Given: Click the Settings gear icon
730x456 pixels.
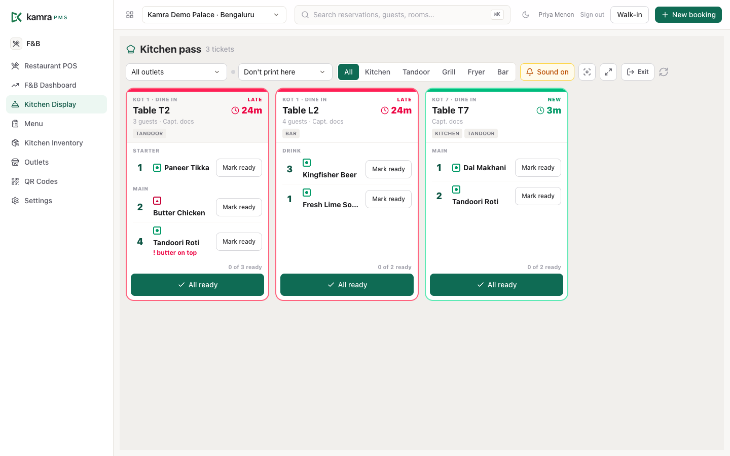Looking at the screenshot, I should pos(15,201).
